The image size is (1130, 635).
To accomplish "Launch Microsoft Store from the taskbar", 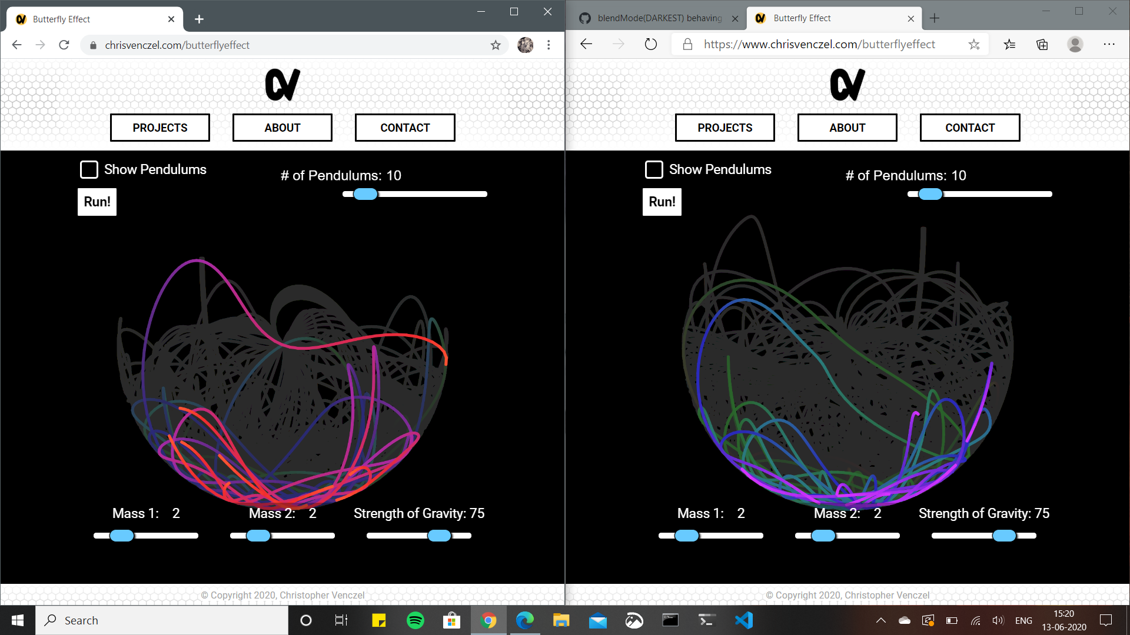I will (x=451, y=620).
